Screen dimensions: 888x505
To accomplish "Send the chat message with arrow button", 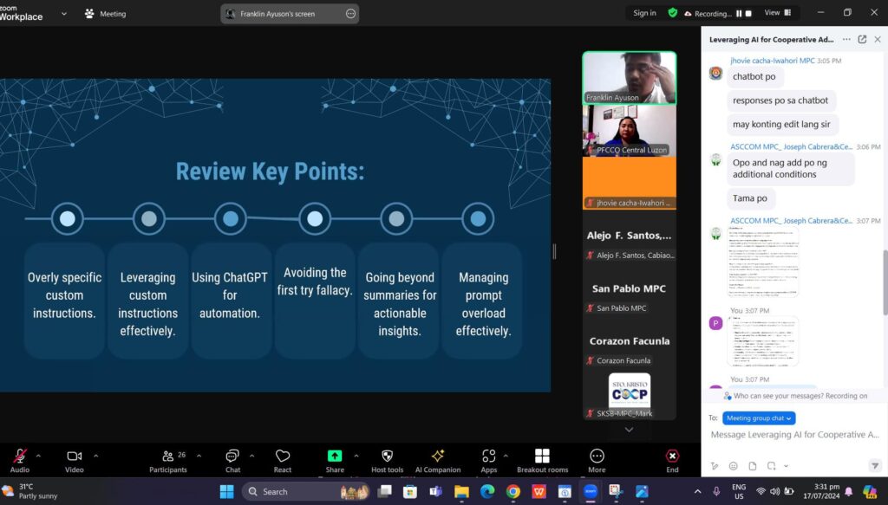I will tap(875, 466).
